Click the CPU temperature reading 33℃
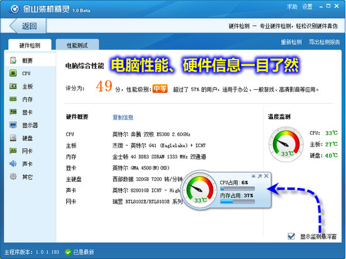346x259 pixels. point(332,133)
